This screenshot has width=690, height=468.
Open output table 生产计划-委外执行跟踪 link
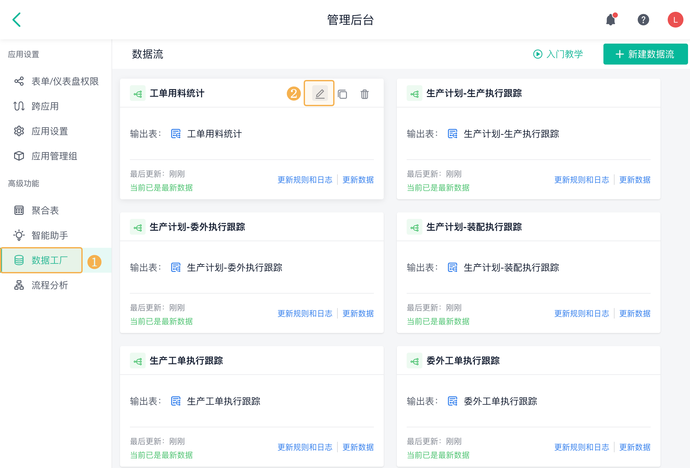[234, 268]
